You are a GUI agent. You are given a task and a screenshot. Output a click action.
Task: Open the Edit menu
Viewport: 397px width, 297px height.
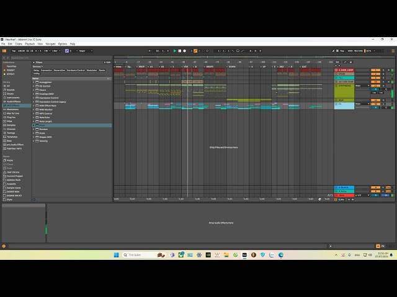10,44
